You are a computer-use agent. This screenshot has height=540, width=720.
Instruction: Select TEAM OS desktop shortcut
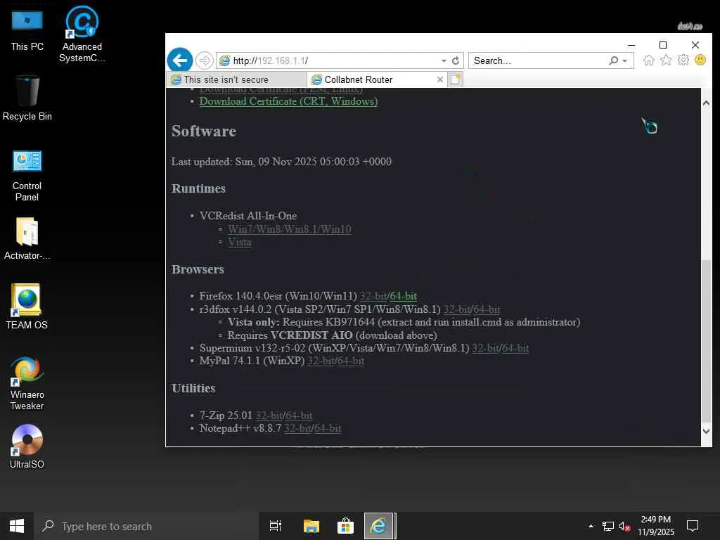[27, 307]
